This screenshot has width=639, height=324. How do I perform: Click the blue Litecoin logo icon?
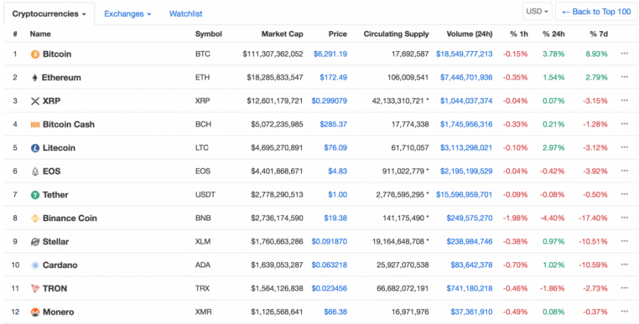pyautogui.click(x=35, y=148)
